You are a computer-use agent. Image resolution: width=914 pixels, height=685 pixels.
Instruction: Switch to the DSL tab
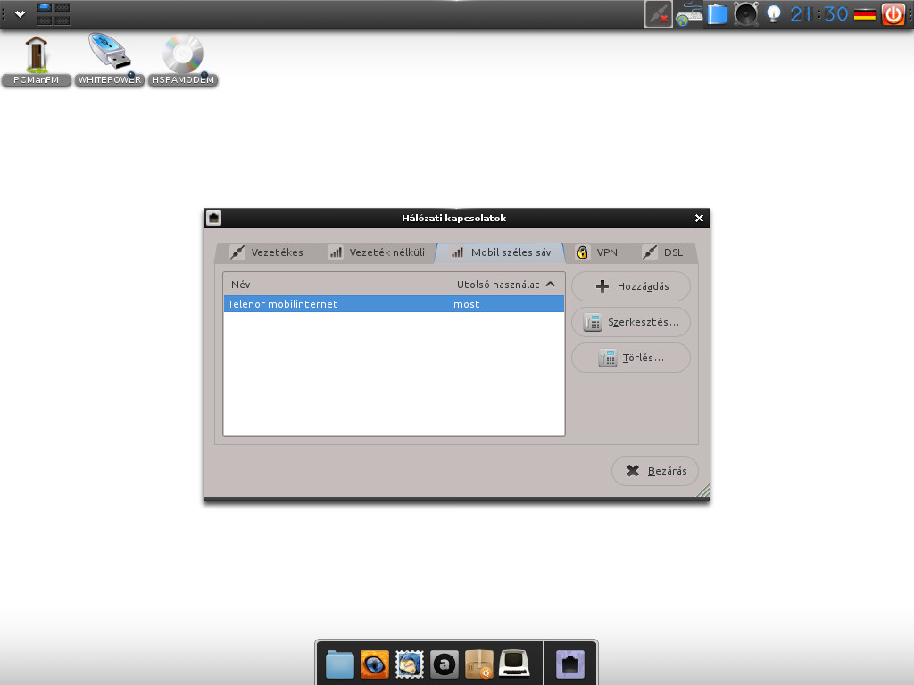662,252
